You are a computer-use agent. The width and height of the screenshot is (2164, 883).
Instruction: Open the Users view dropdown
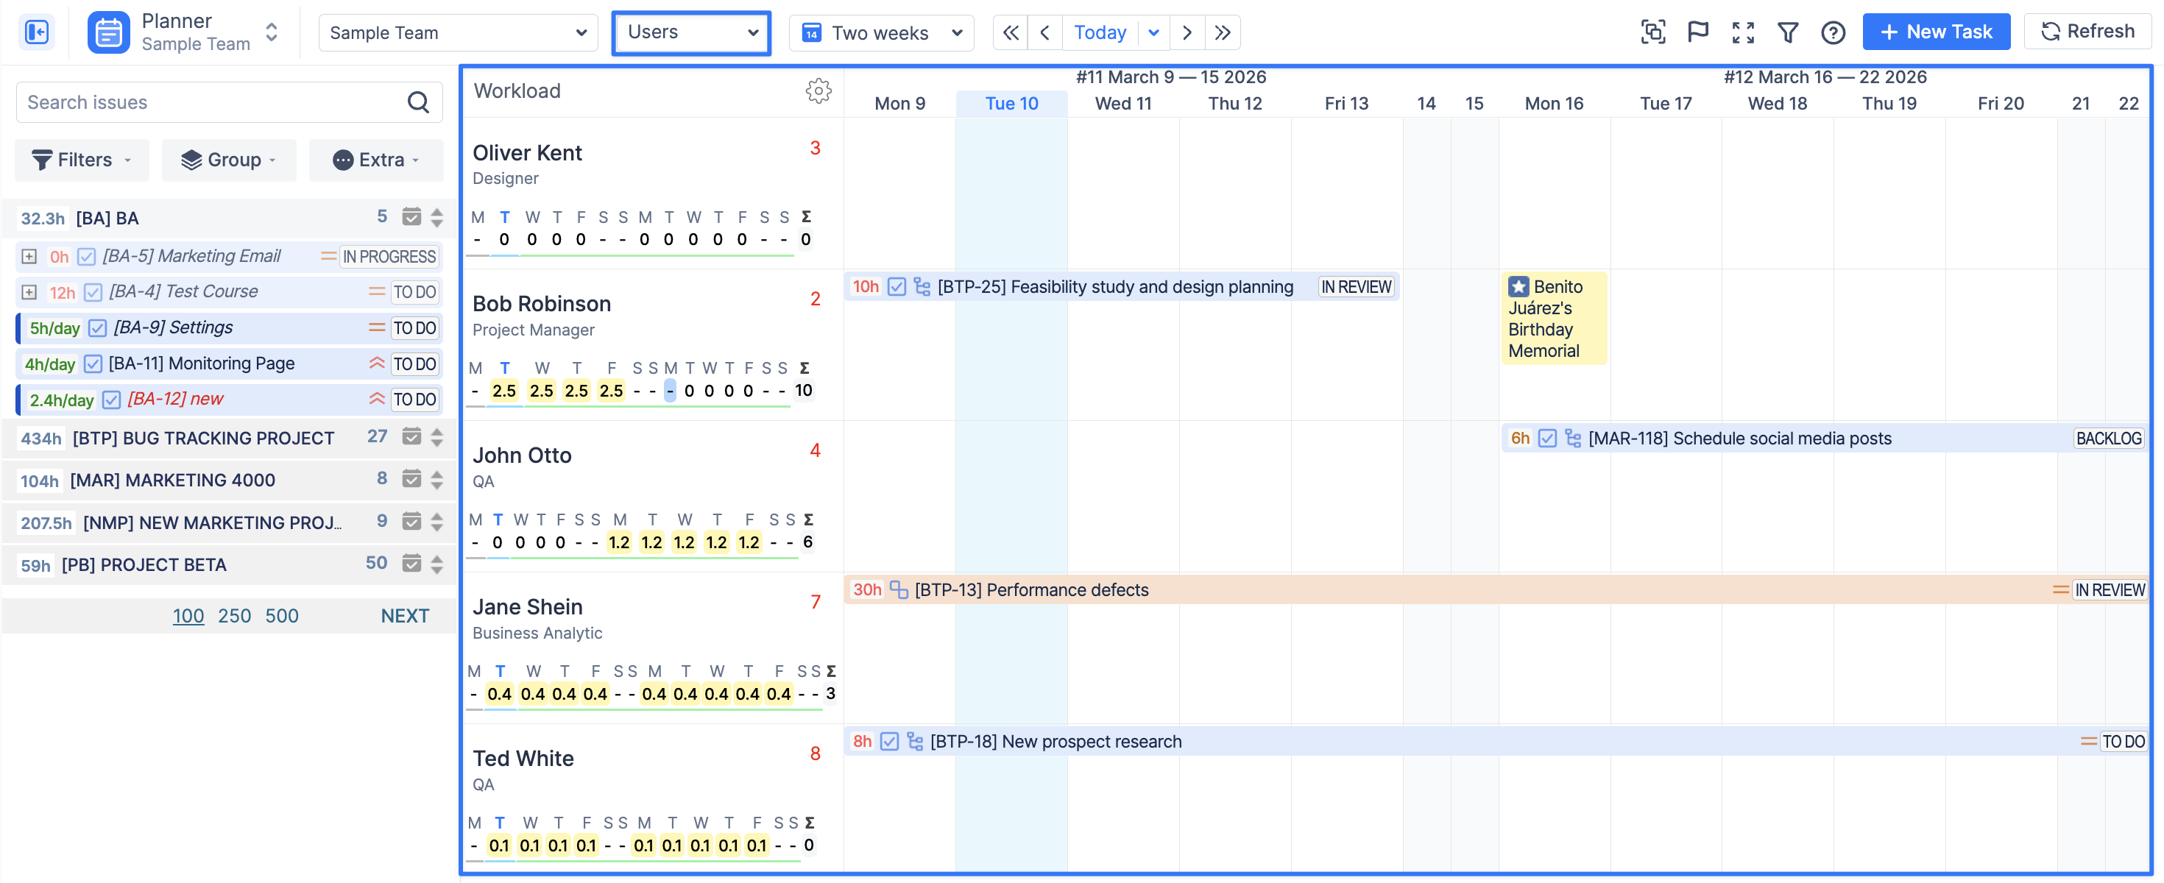(690, 32)
